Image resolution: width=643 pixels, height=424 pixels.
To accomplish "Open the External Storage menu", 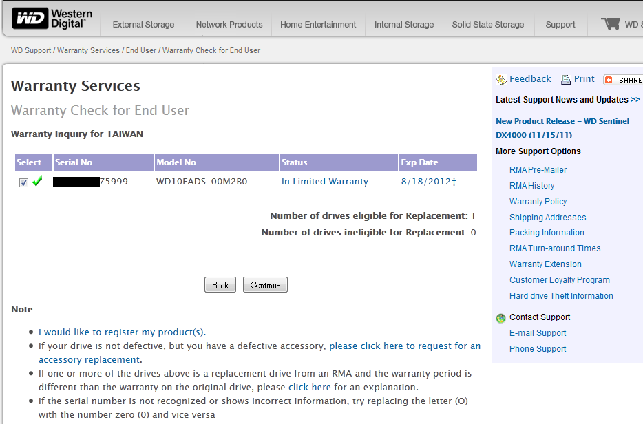I will coord(143,25).
